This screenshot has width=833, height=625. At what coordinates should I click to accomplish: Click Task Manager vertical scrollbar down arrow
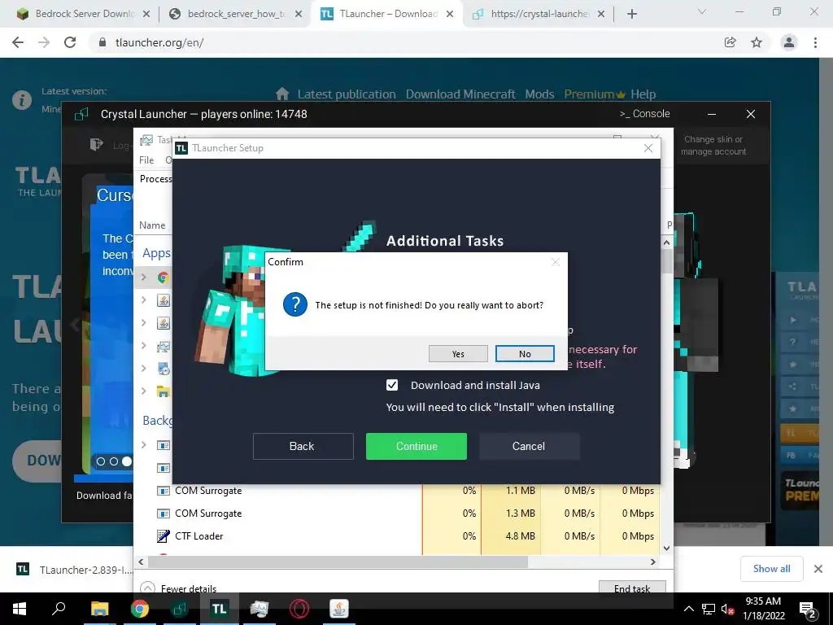click(x=667, y=548)
